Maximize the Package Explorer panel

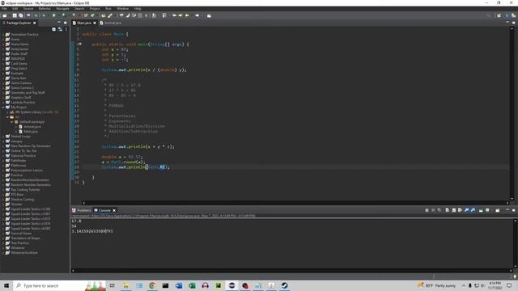coord(65,23)
